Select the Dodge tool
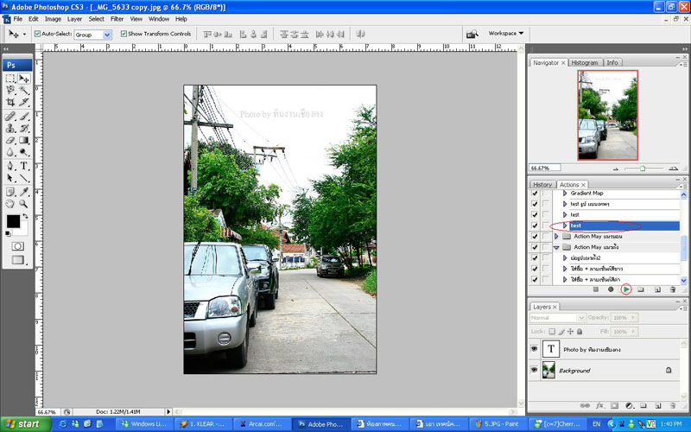This screenshot has height=432, width=691. 24,152
